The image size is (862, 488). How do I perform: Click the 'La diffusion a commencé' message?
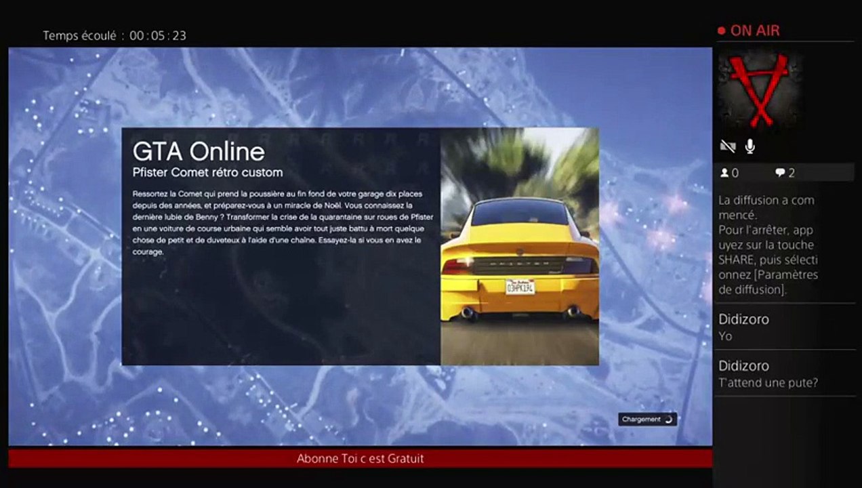point(768,245)
